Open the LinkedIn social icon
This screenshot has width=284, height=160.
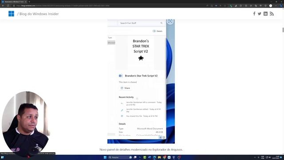265,14
